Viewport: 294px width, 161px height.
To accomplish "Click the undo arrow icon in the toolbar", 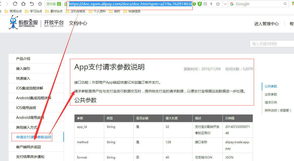I will click(x=32, y=4).
